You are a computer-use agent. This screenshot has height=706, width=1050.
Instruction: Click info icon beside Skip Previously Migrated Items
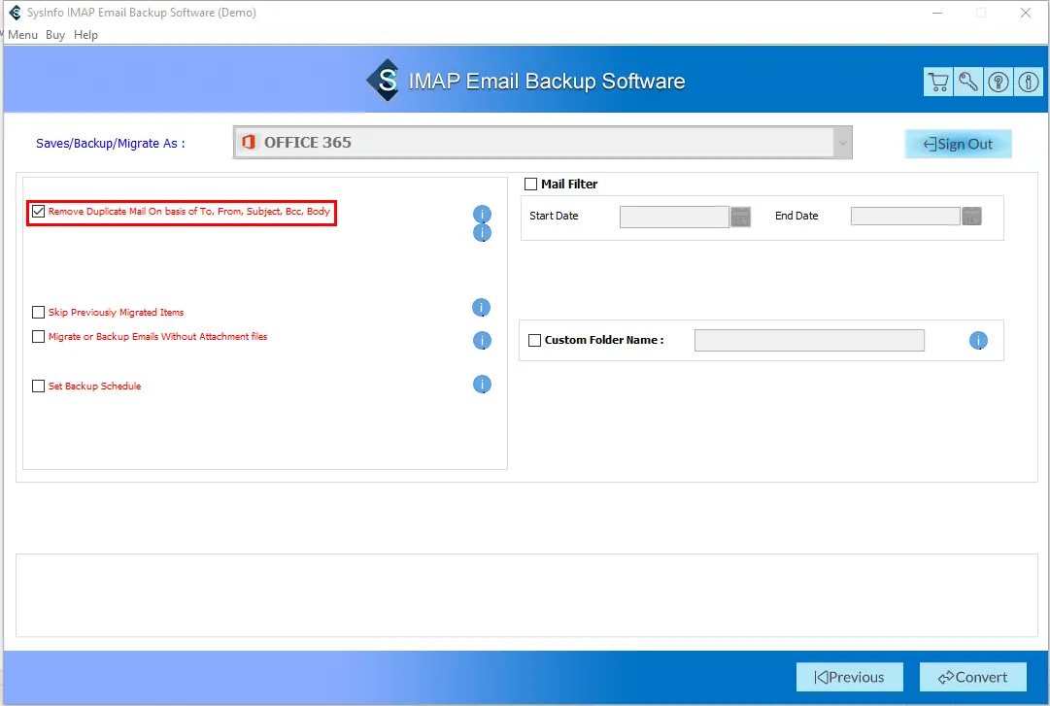coord(482,307)
